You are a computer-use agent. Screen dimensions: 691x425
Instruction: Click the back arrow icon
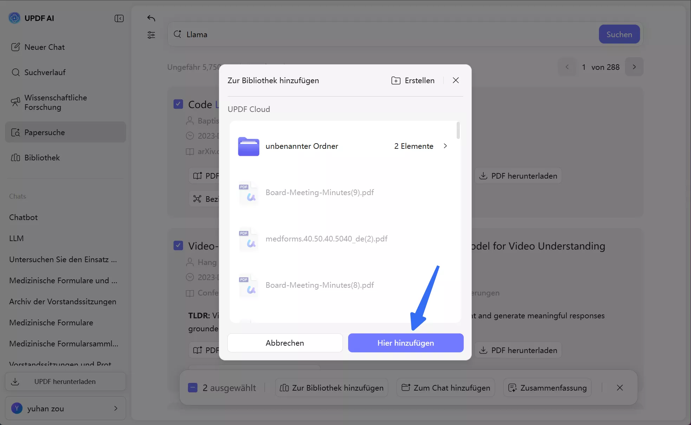pos(151,18)
